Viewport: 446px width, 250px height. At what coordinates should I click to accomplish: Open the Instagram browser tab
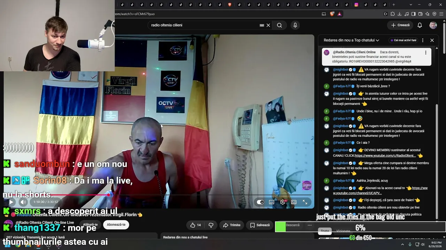(356, 5)
